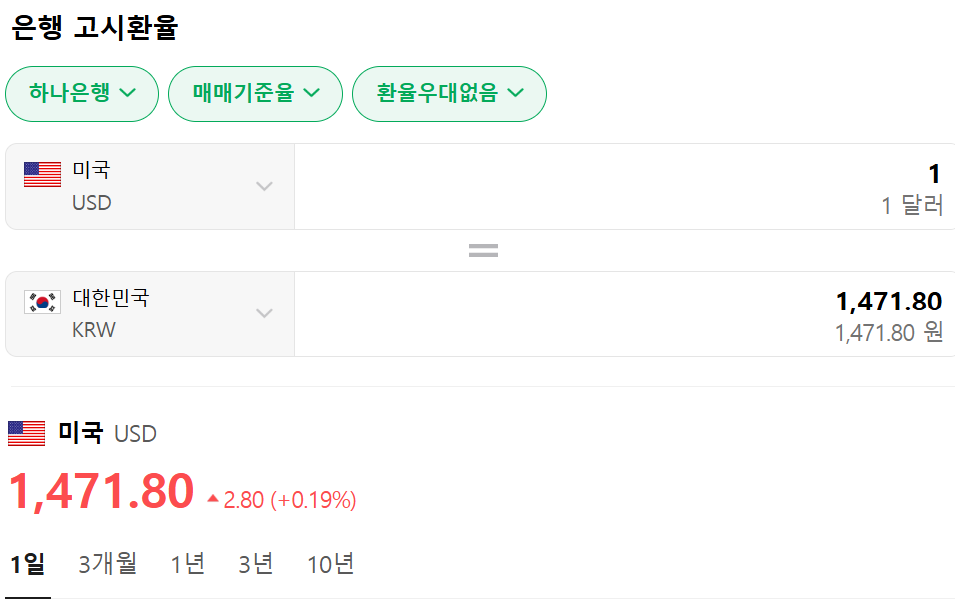Click the South Korea flag icon
Image resolution: width=955 pixels, height=616 pixels.
point(42,303)
